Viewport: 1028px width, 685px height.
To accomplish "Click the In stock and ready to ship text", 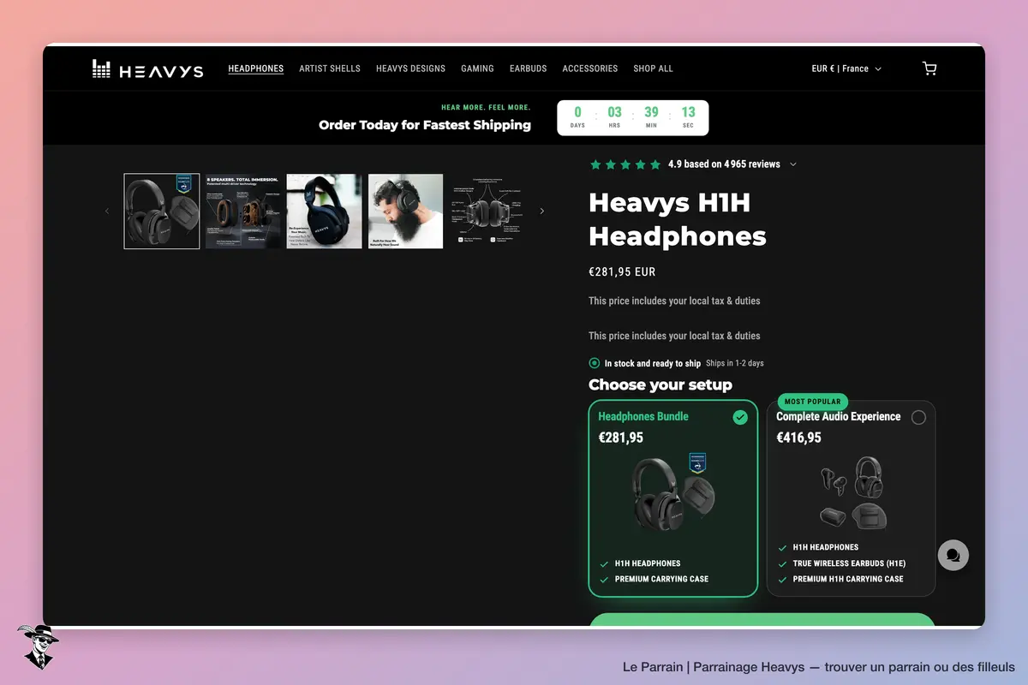I will [652, 363].
